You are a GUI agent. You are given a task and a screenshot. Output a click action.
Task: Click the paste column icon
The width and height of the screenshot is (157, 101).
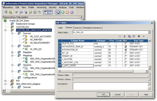(x=134, y=36)
